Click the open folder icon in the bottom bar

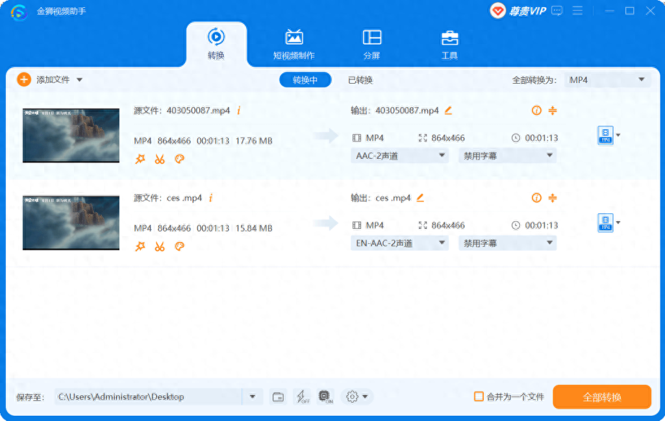(278, 396)
